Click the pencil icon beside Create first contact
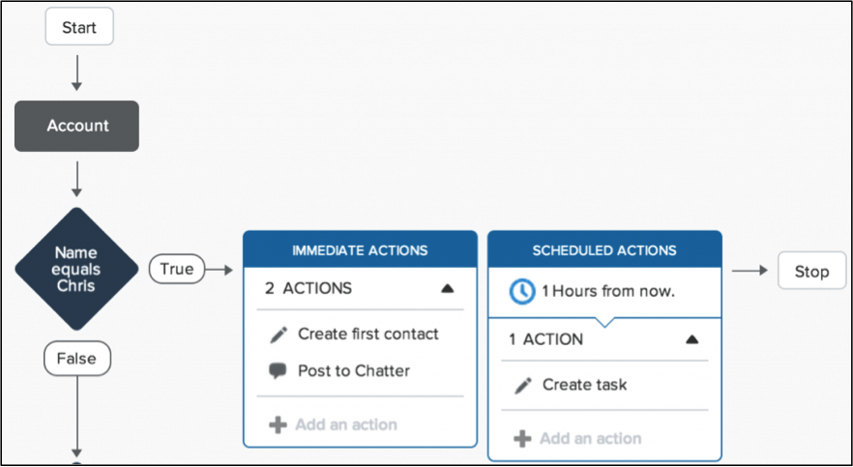This screenshot has width=853, height=467. [x=279, y=335]
